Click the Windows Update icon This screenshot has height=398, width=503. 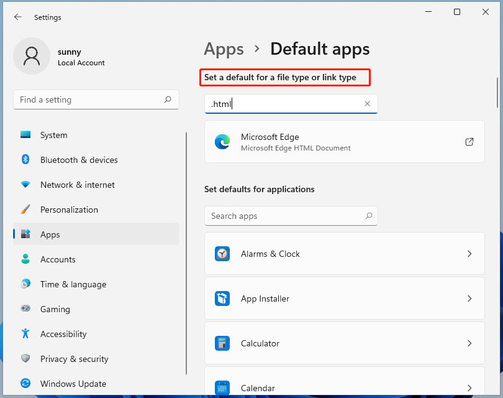pyautogui.click(x=25, y=384)
